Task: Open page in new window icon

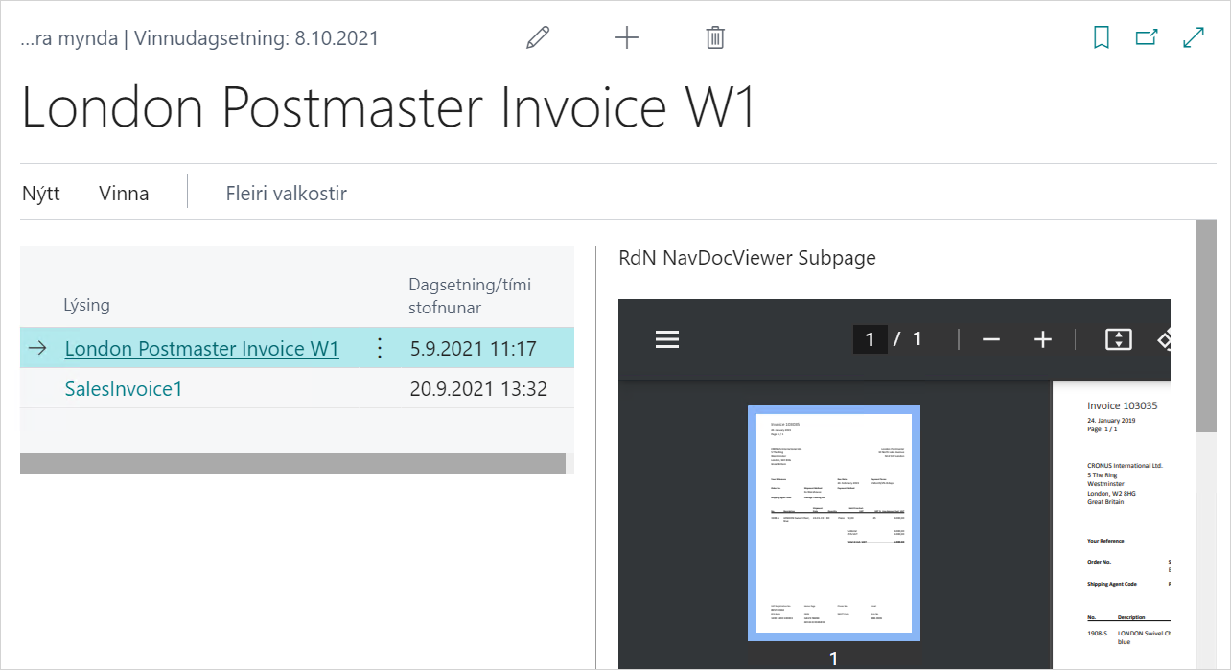Action: 1147,38
